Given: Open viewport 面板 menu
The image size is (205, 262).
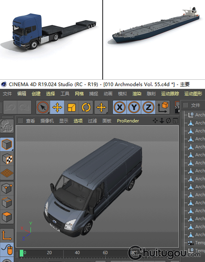Looking at the screenshot, I should [107, 121].
